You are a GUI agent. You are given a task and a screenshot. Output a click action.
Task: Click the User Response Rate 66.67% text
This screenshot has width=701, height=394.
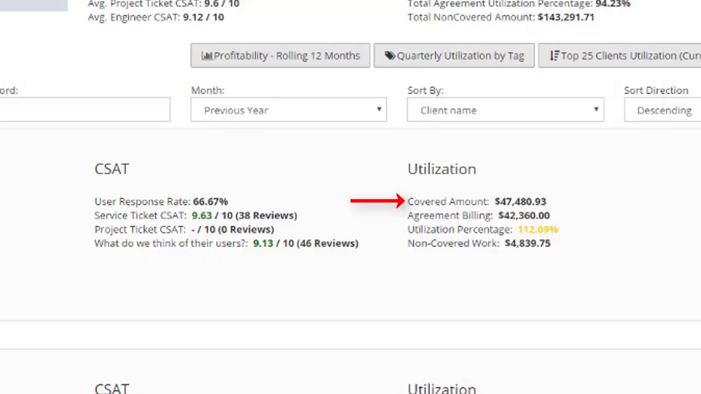point(161,201)
